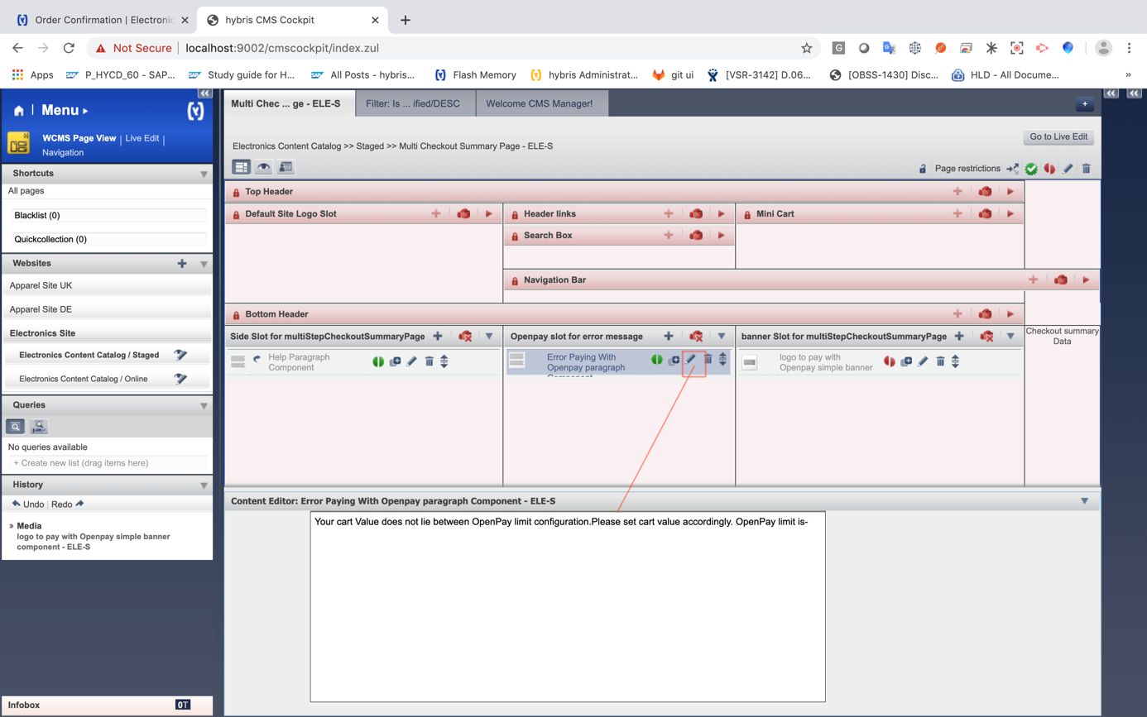This screenshot has height=717, width=1147.
Task: Expand the Top Header slot arrow
Action: coord(1010,192)
